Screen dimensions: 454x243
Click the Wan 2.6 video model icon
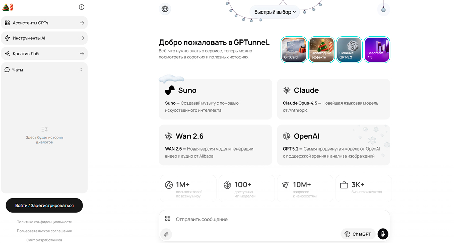click(169, 136)
